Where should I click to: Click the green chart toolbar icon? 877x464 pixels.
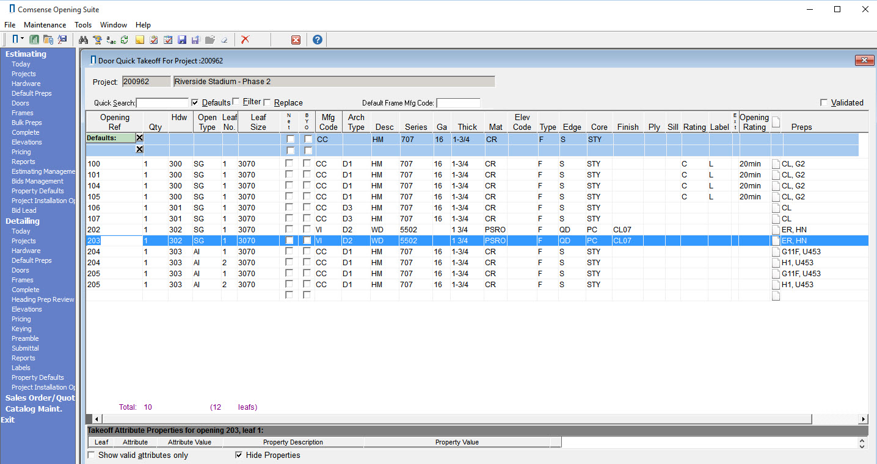(34, 40)
